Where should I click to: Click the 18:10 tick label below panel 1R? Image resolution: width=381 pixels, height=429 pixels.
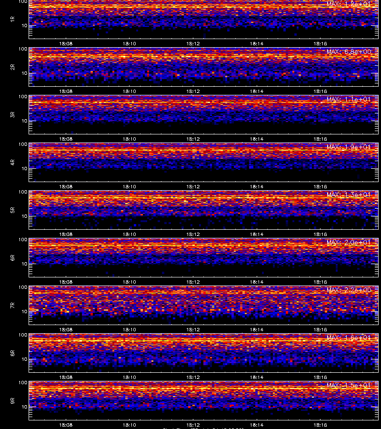pos(129,43)
